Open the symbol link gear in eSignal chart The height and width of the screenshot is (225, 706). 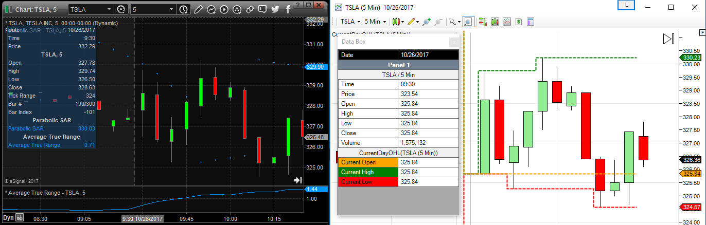tap(121, 9)
